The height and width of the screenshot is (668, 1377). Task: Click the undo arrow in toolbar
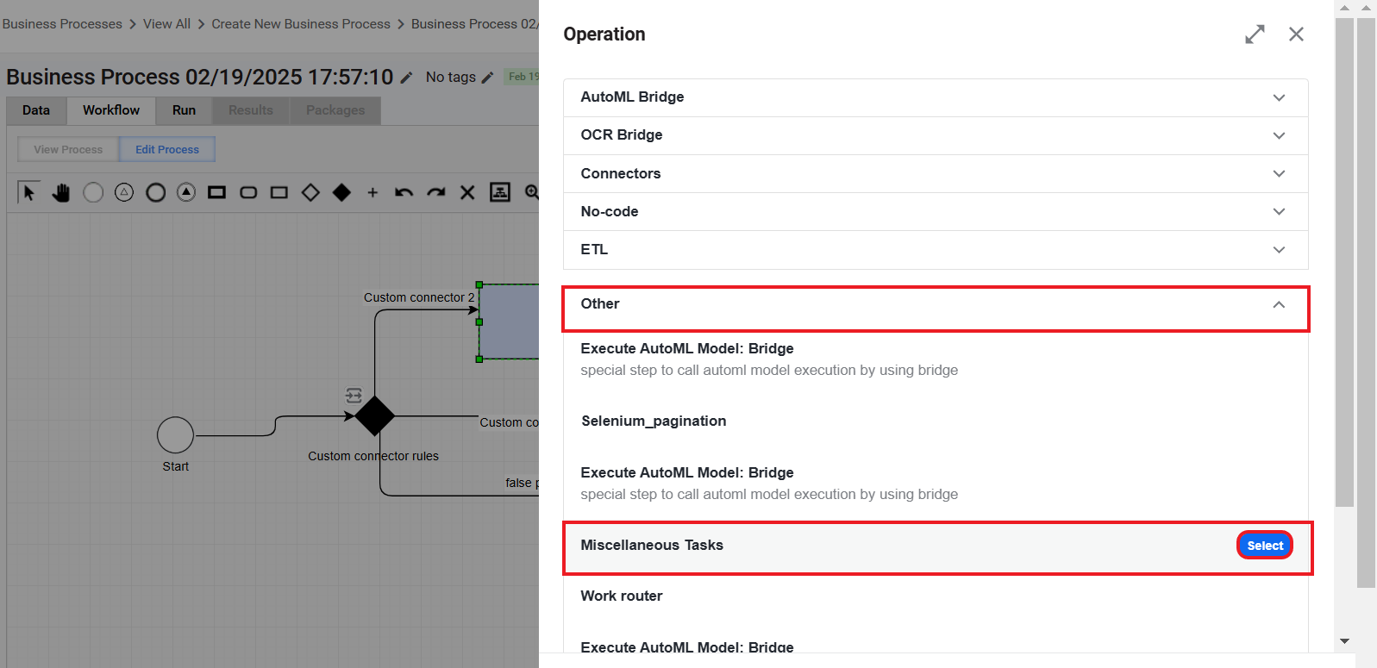click(x=404, y=192)
